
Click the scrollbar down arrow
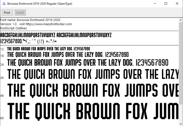pyautogui.click(x=181, y=124)
